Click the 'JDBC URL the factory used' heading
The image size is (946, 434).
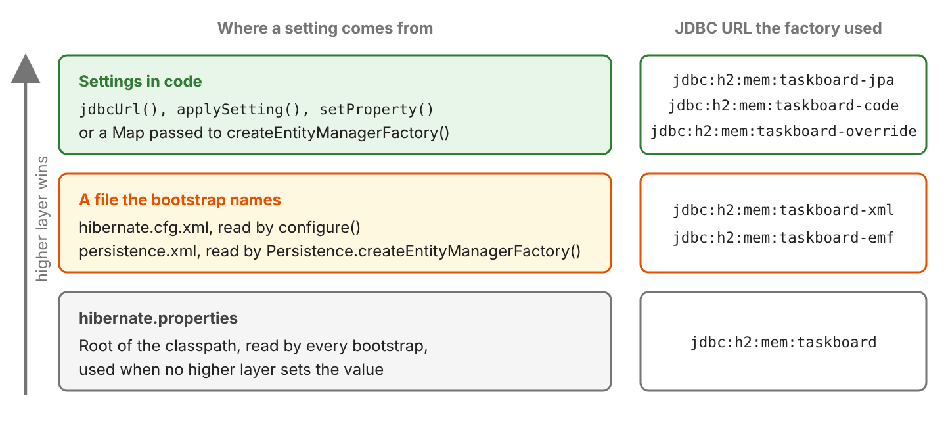tap(778, 28)
